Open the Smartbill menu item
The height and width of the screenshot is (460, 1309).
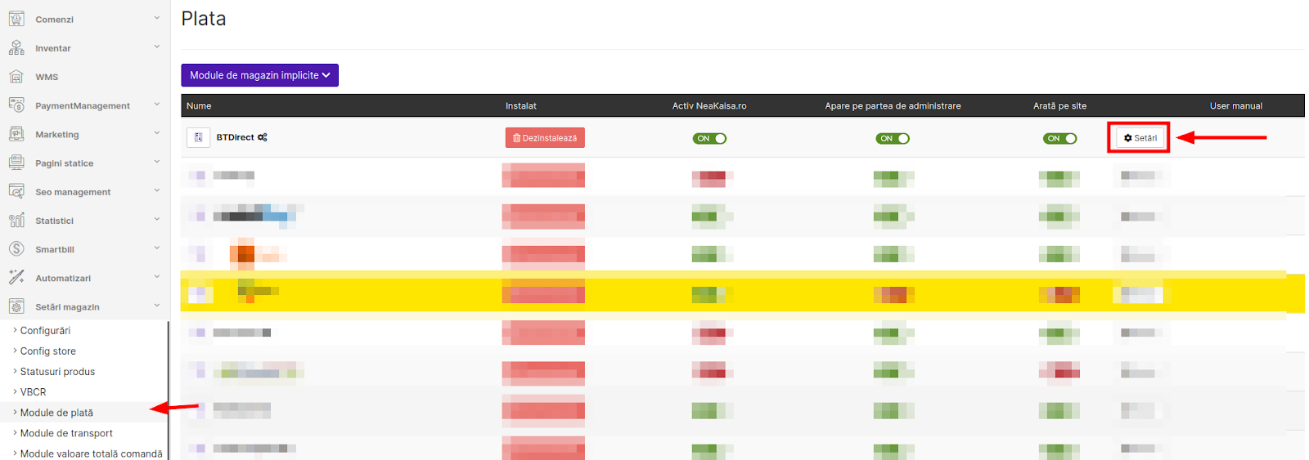55,249
